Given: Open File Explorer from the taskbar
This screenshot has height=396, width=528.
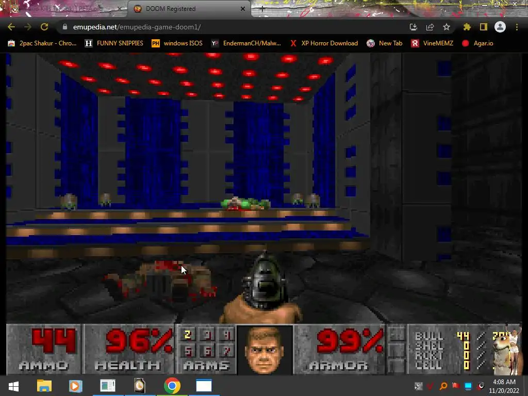Looking at the screenshot, I should tap(44, 386).
